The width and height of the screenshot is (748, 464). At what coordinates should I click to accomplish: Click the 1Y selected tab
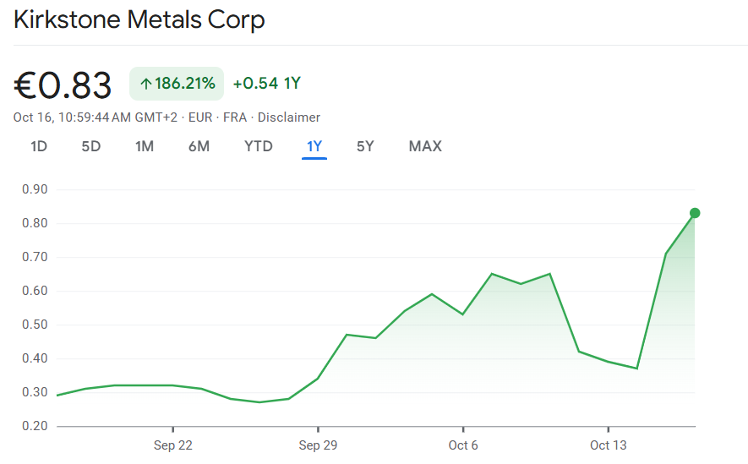pos(314,146)
